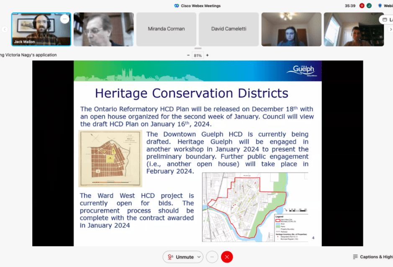Click the zoom in plus icon
This screenshot has height=267, width=393.
tap(207, 55)
